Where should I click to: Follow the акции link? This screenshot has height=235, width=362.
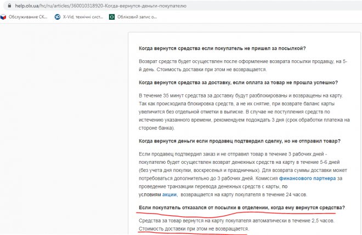[170, 194]
